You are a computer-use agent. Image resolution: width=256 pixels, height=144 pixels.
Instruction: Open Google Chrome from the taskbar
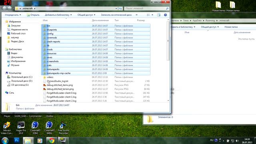(52, 140)
